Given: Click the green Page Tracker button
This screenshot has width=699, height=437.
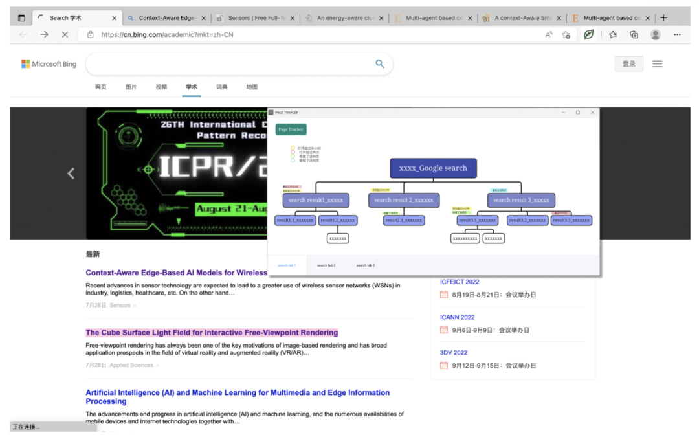Looking at the screenshot, I should [x=291, y=129].
